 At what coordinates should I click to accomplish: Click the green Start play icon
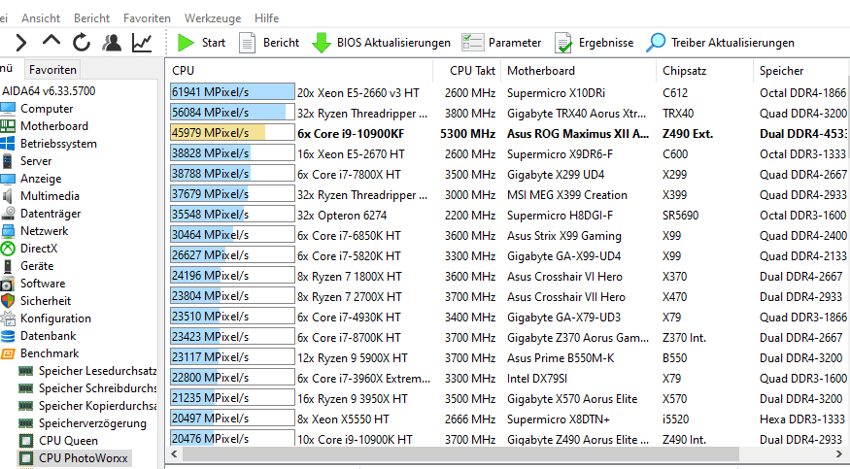[x=186, y=43]
